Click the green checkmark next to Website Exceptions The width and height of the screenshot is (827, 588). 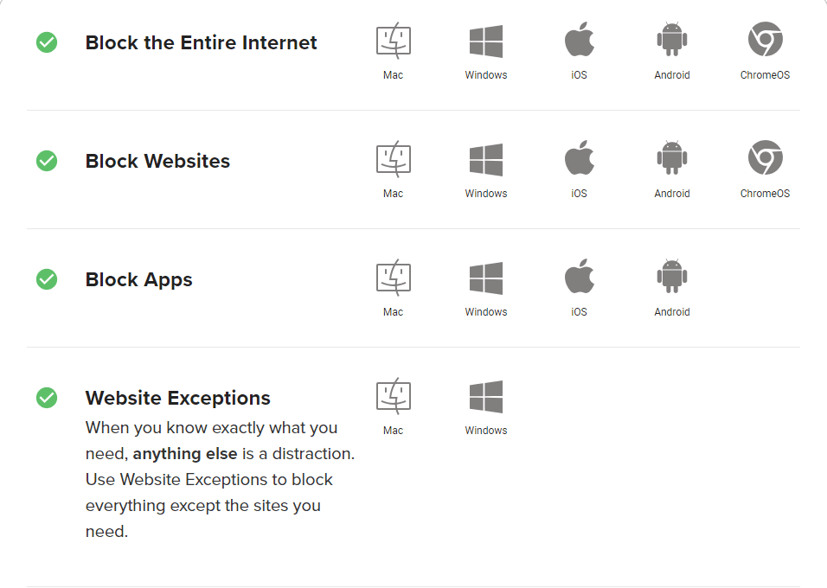(47, 398)
